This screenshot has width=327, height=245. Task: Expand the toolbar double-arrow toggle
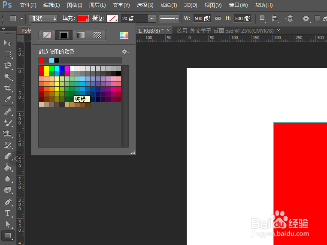tap(3, 29)
